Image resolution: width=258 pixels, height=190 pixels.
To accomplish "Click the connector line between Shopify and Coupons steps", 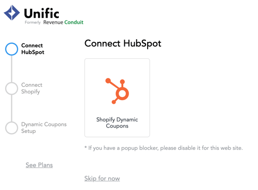I will point(11,108).
